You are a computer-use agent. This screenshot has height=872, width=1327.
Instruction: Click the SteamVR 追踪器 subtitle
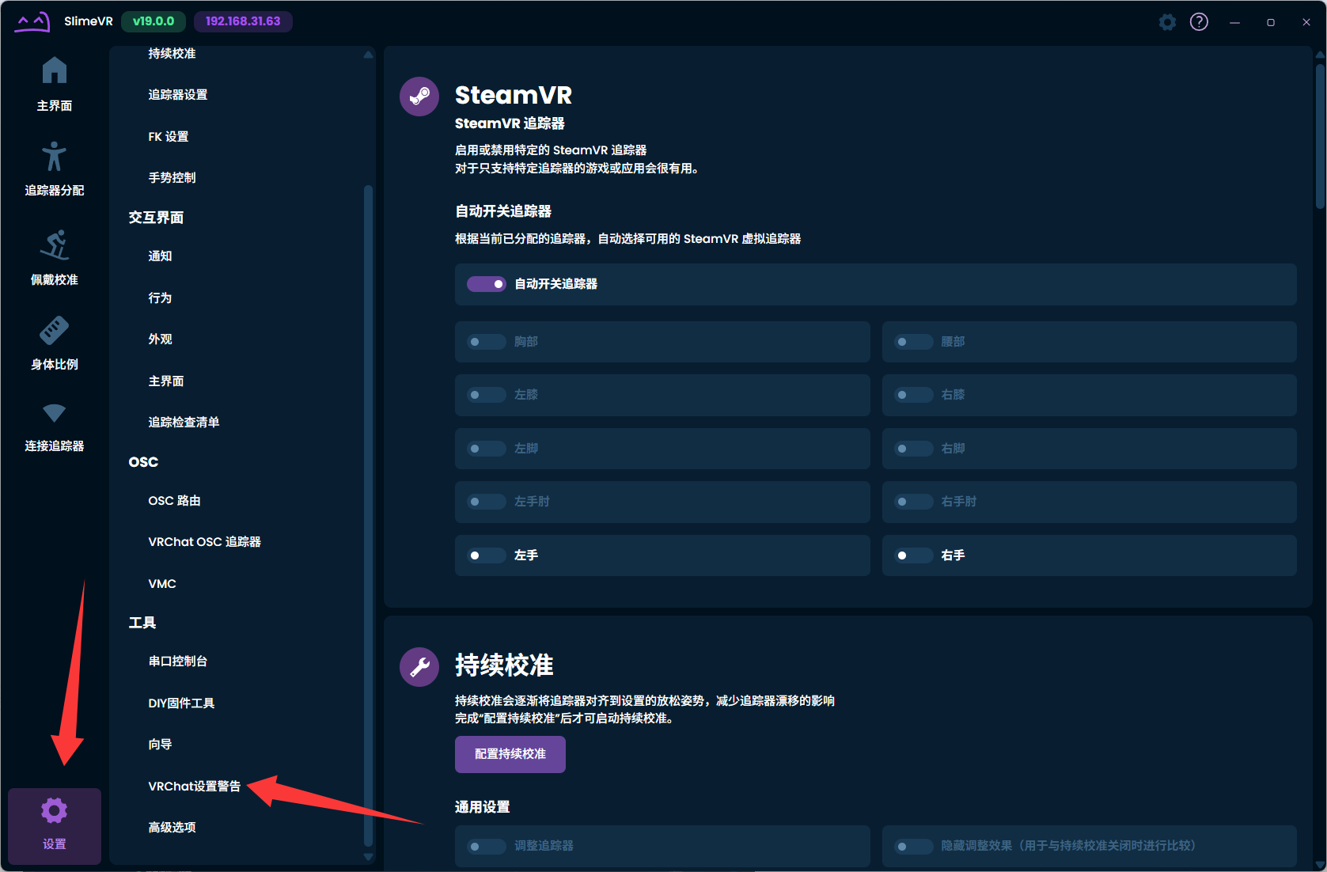(x=510, y=123)
